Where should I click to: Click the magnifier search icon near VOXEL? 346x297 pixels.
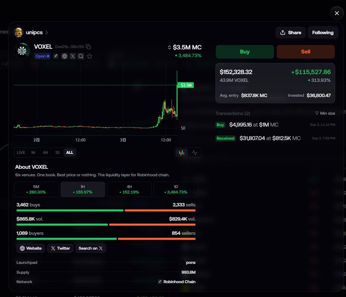(81, 56)
